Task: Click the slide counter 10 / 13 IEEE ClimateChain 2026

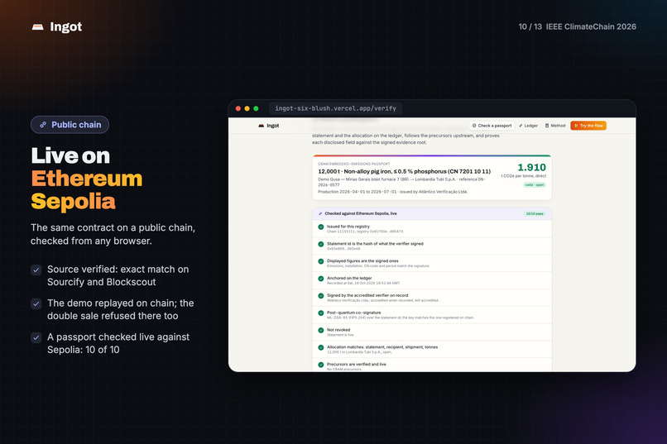Action: coord(578,26)
